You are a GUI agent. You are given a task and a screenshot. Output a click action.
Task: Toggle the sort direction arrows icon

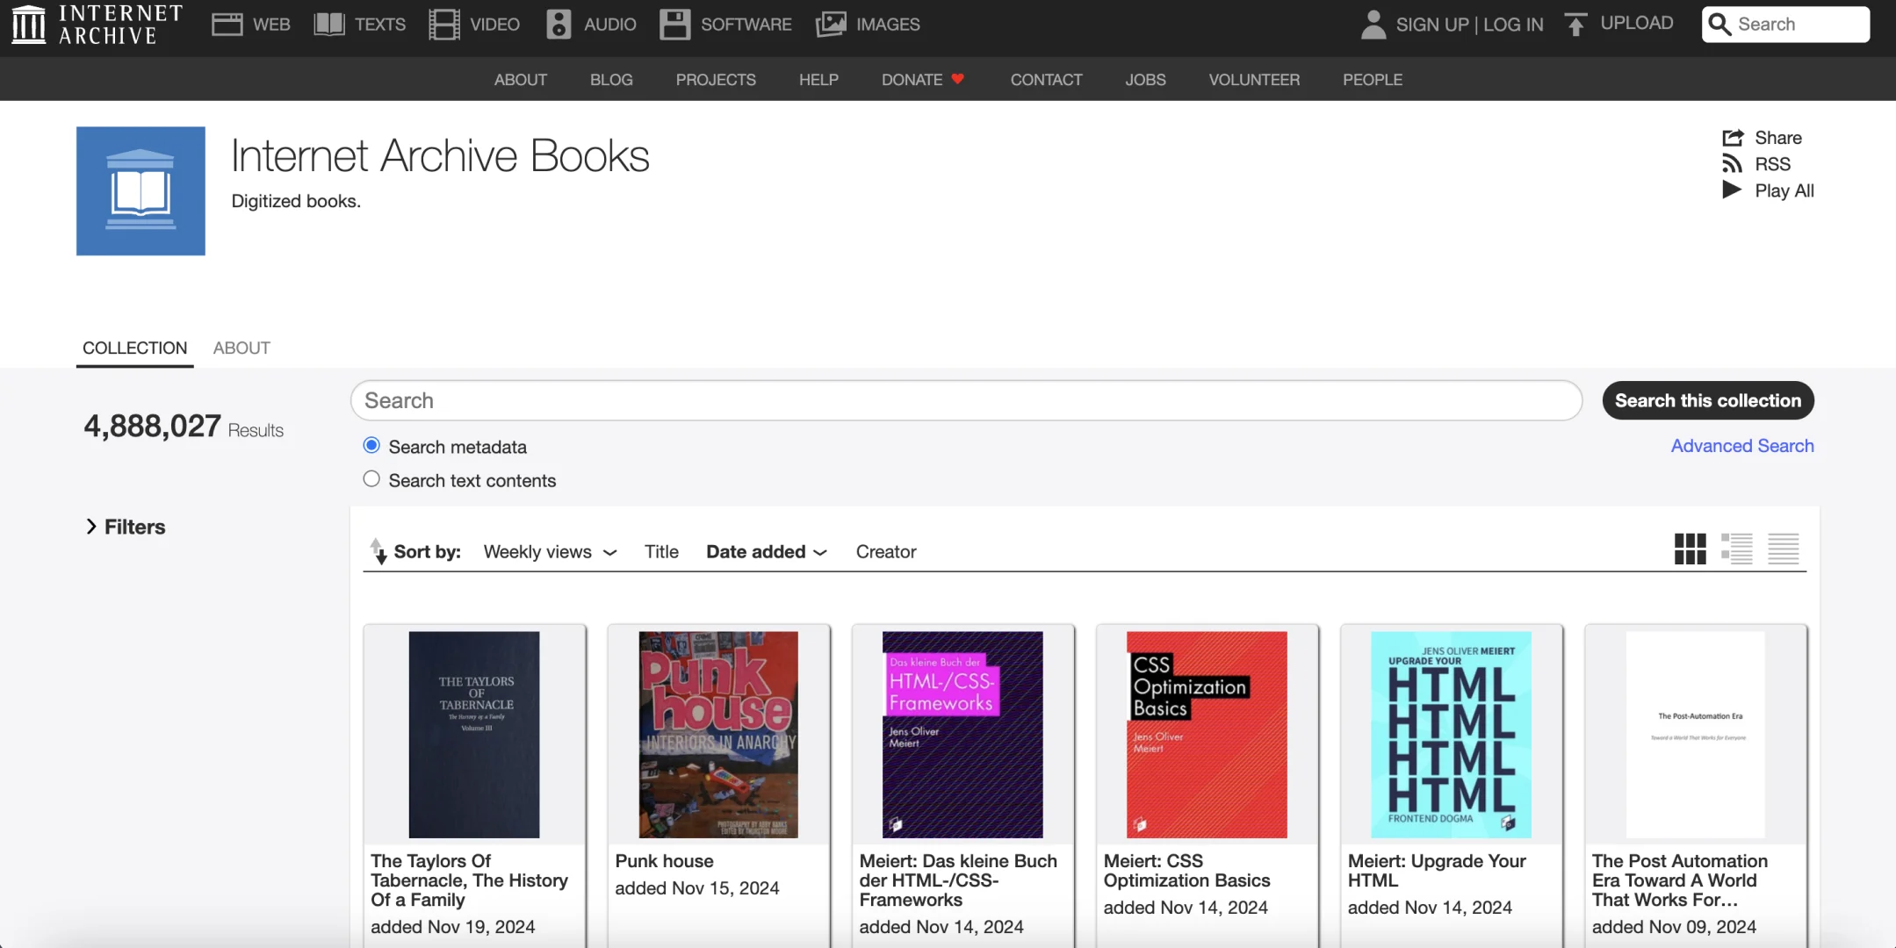pos(378,551)
